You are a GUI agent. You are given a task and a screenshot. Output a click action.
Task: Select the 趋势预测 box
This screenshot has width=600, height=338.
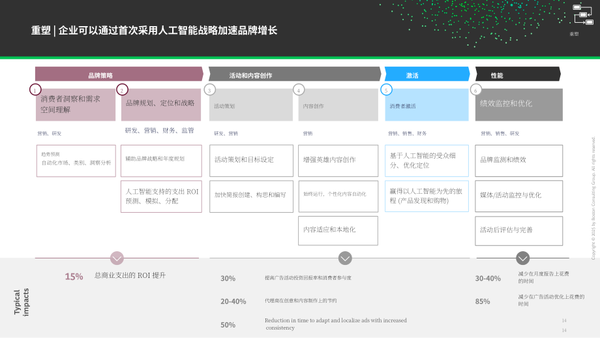point(76,161)
